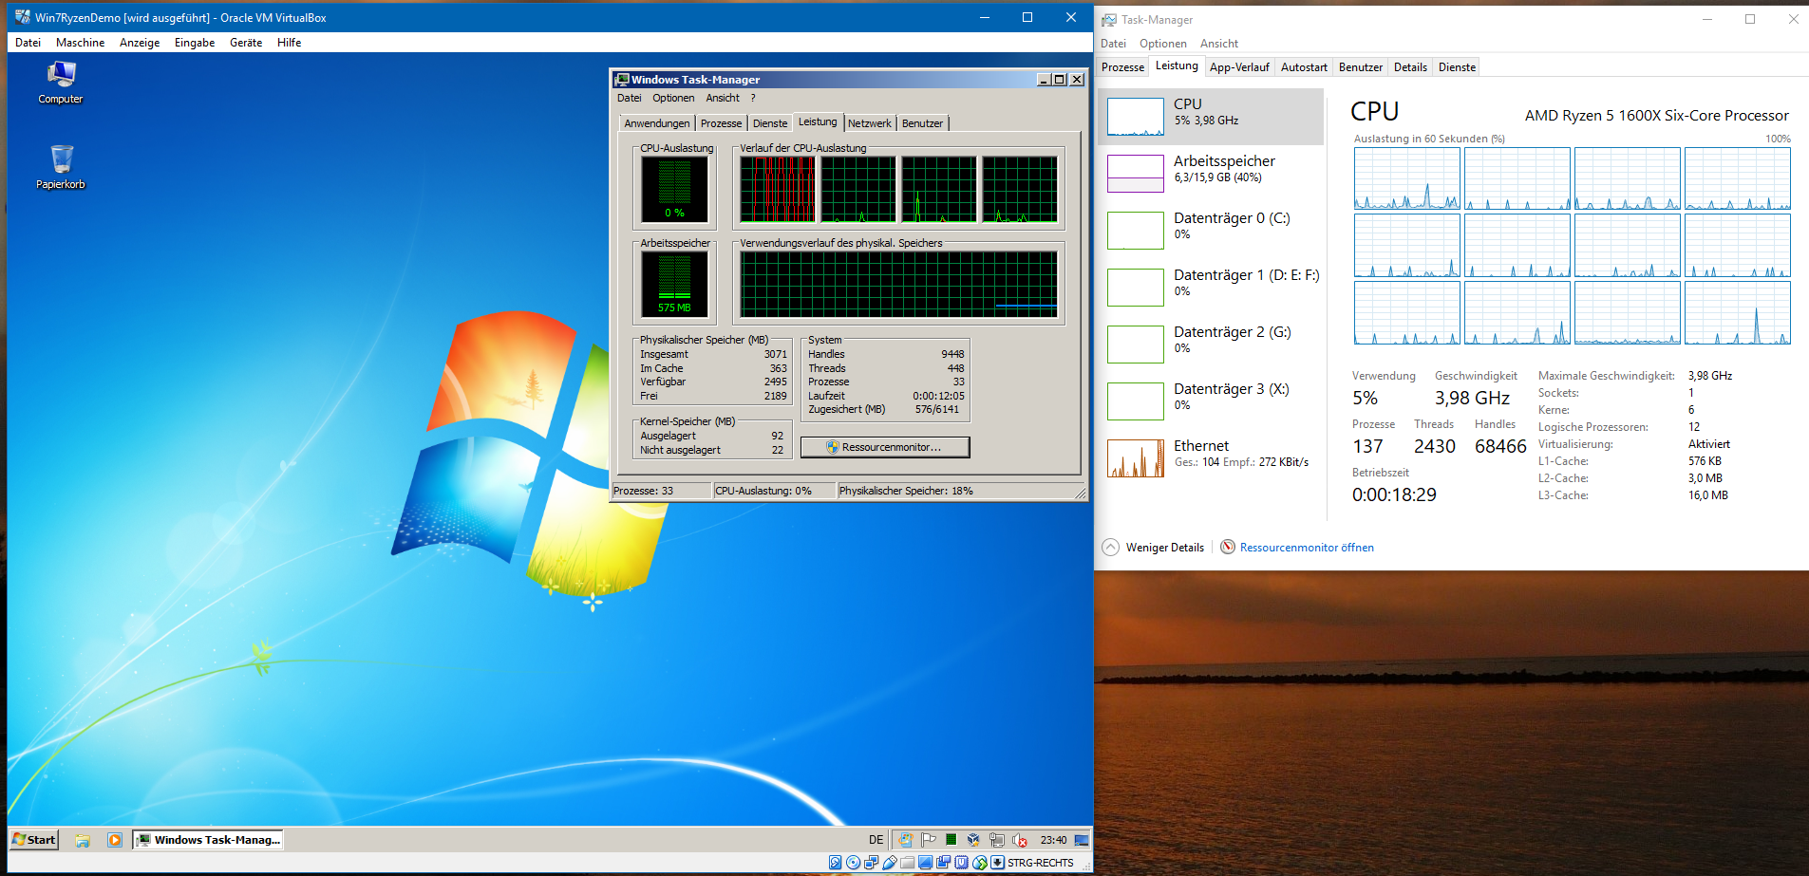Viewport: 1809px width, 876px height.
Task: Switch to the Netzwerk tab
Action: click(x=870, y=123)
